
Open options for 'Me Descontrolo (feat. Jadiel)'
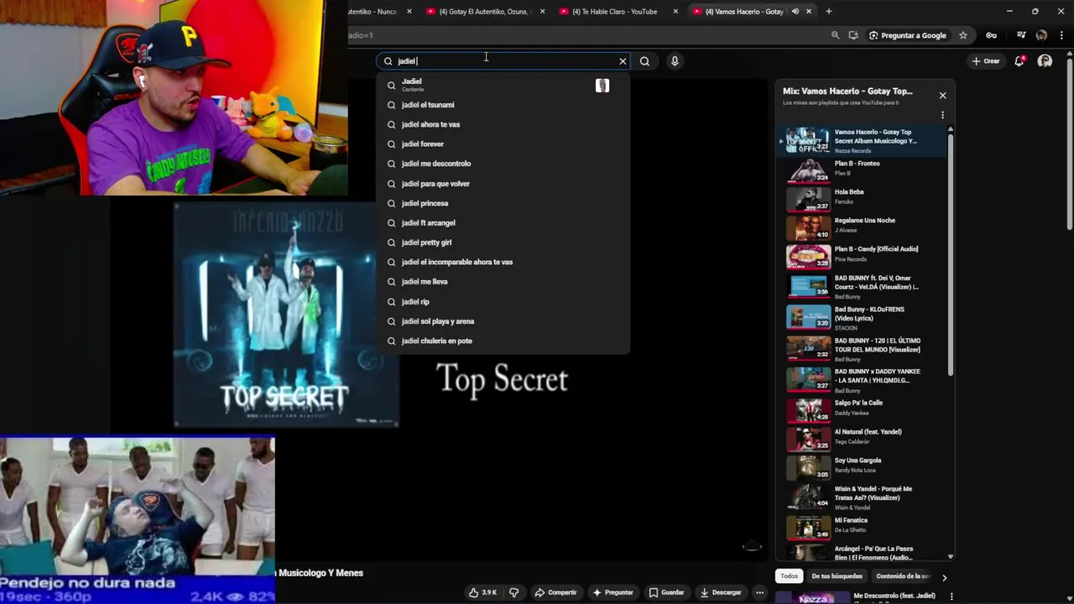tap(951, 596)
